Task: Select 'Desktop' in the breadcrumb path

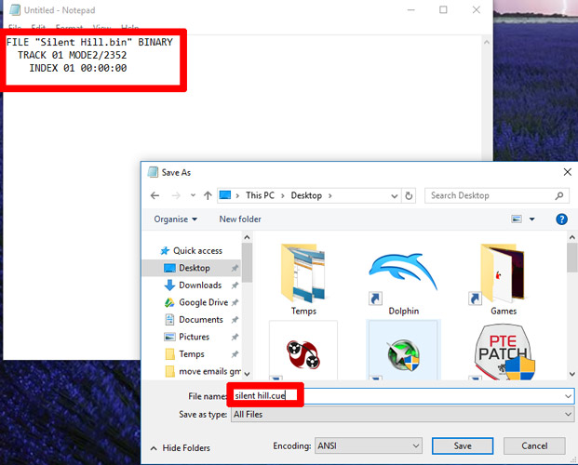Action: pyautogui.click(x=306, y=195)
